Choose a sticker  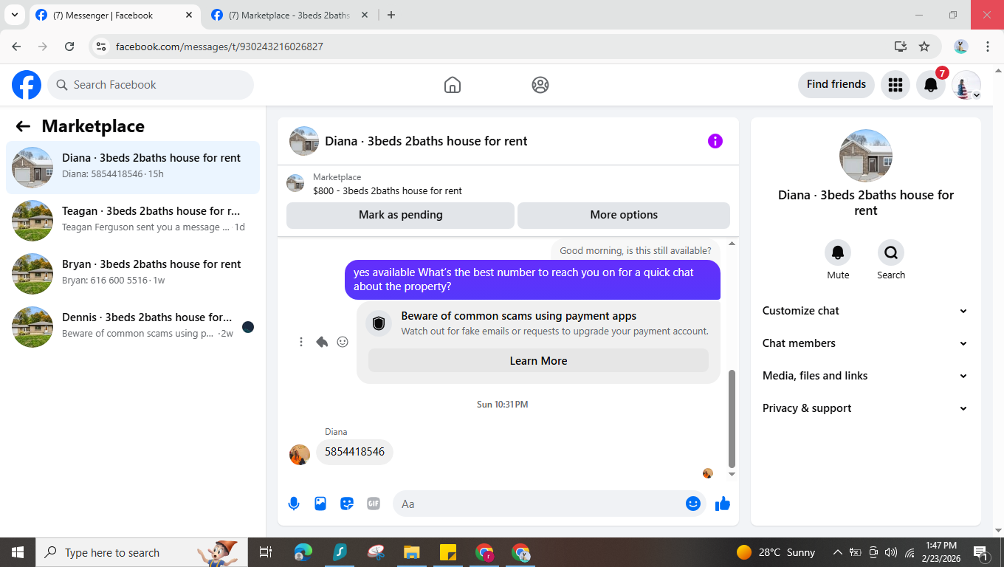pyautogui.click(x=347, y=504)
